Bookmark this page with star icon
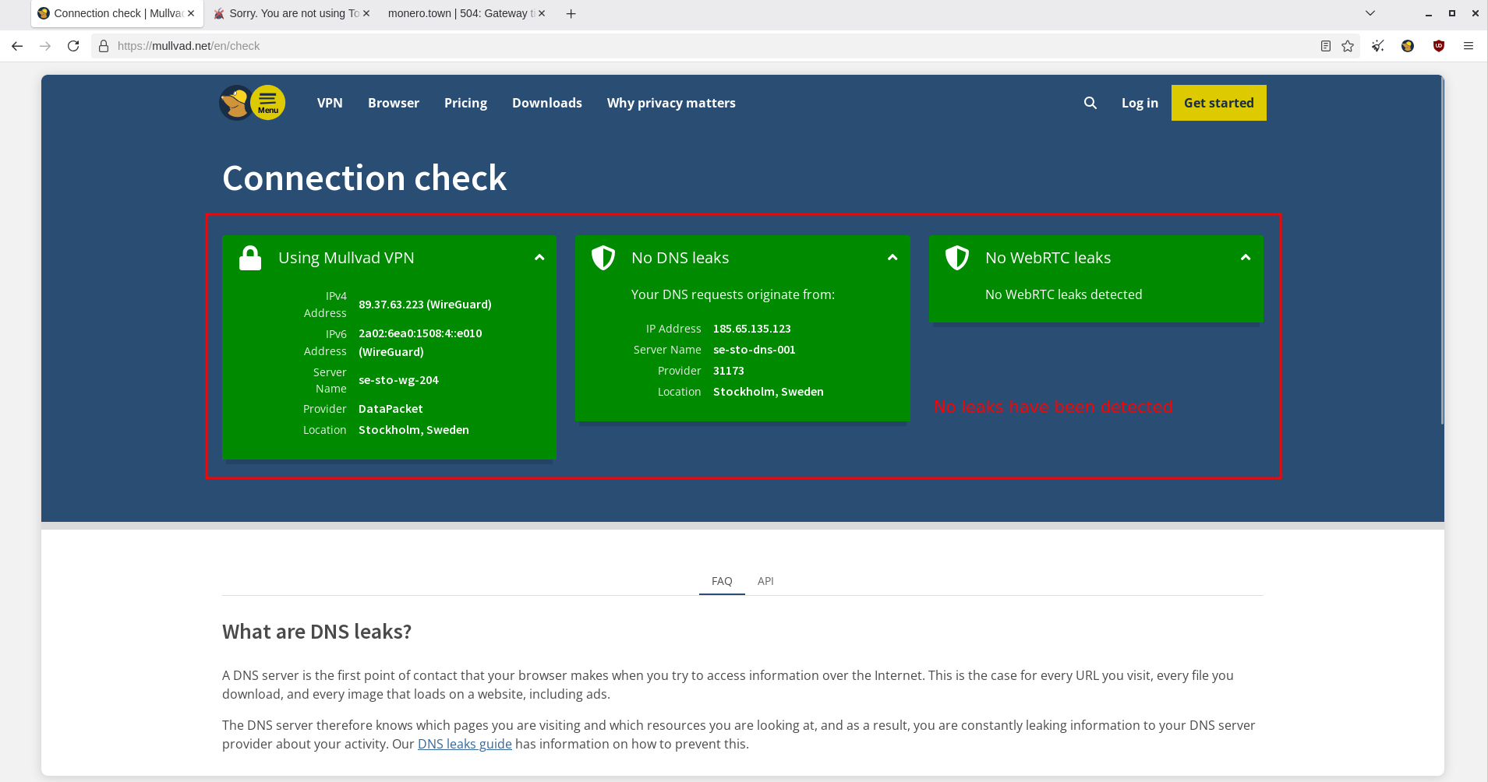The image size is (1488, 782). point(1348,46)
